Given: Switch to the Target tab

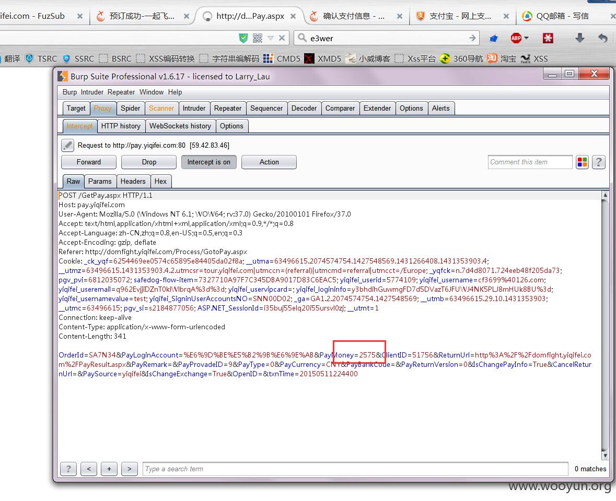Looking at the screenshot, I should click(76, 108).
